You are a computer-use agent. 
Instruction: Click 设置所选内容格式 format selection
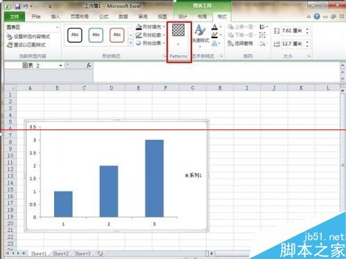pos(28,37)
